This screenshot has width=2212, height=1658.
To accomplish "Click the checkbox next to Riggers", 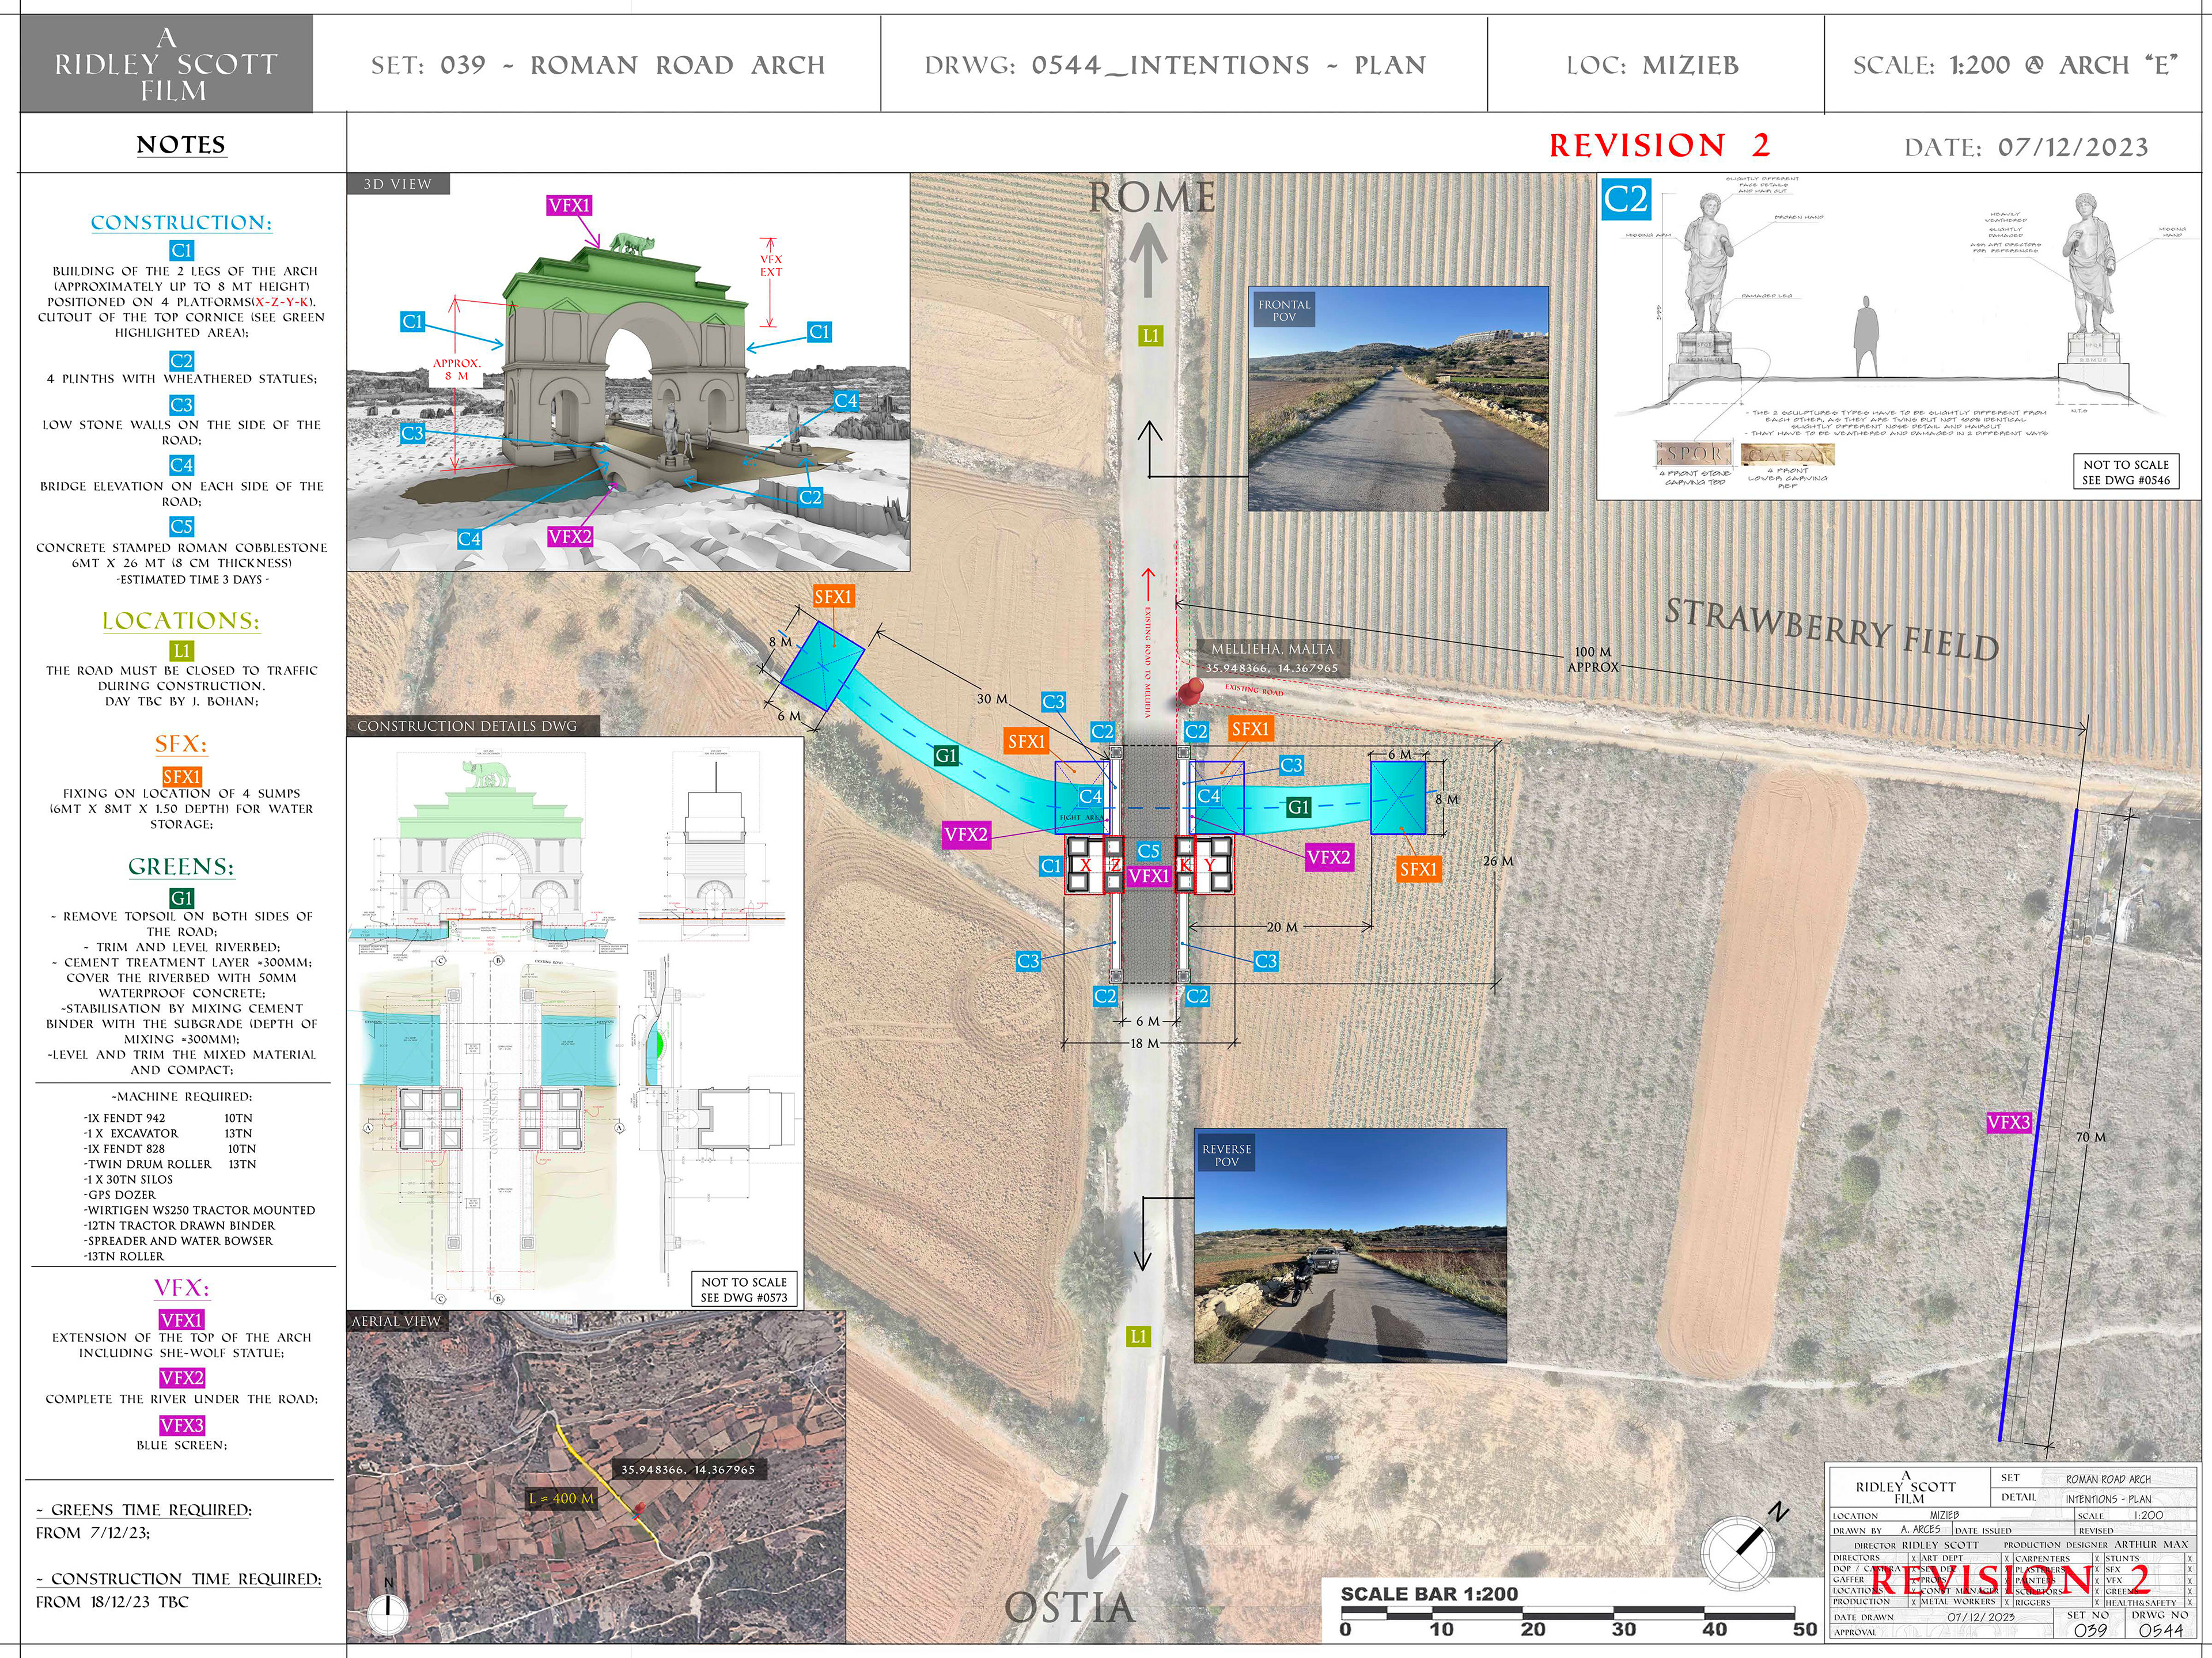I will tap(2097, 1603).
